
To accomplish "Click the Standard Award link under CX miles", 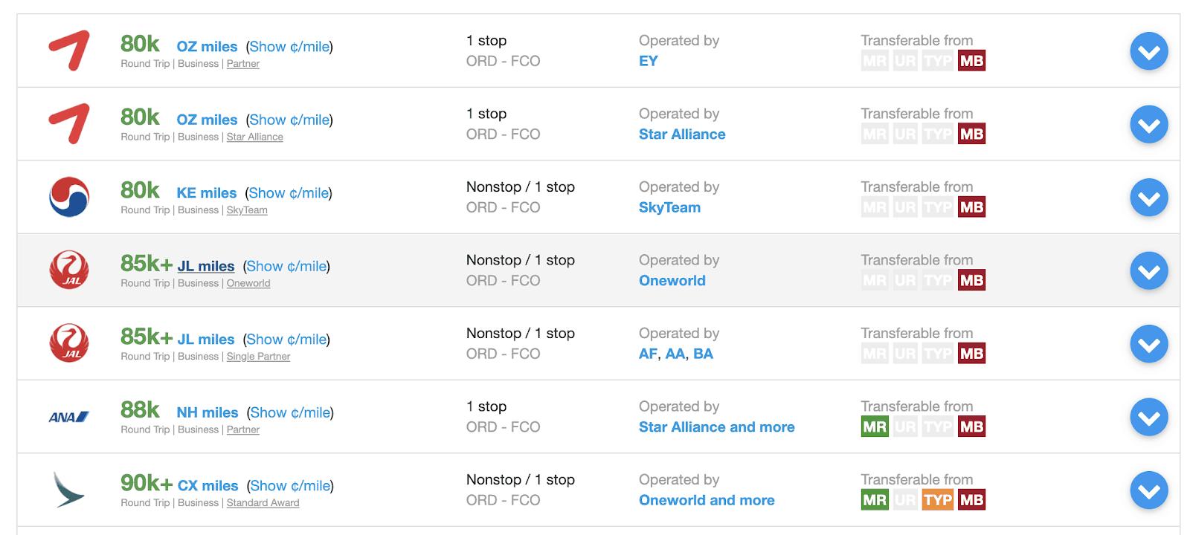I will coord(263,503).
